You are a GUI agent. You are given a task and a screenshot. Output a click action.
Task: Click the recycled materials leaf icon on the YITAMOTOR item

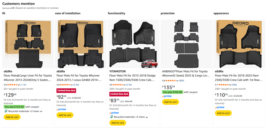(111, 117)
